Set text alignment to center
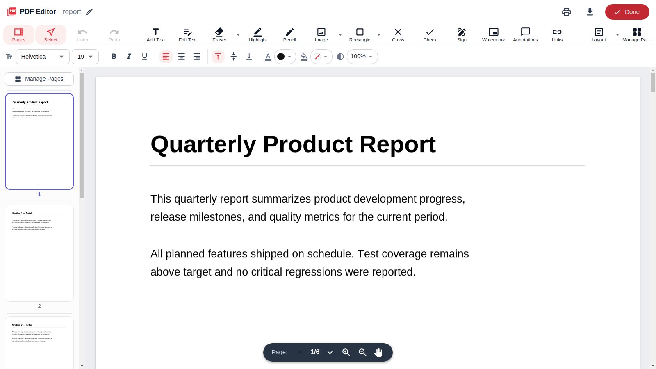Viewport: 656px width, 369px height. 181,57
